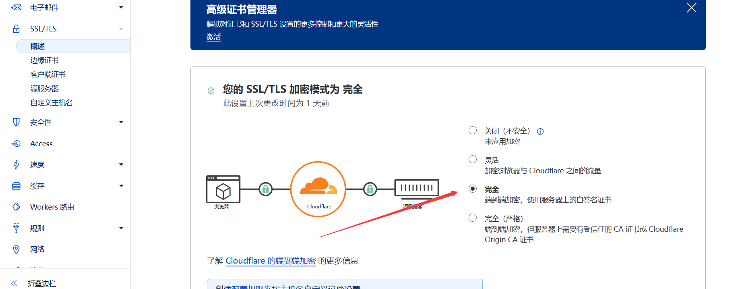The image size is (742, 289).
Task: Collapse the SSL/TLS submenu
Action: pyautogui.click(x=121, y=29)
